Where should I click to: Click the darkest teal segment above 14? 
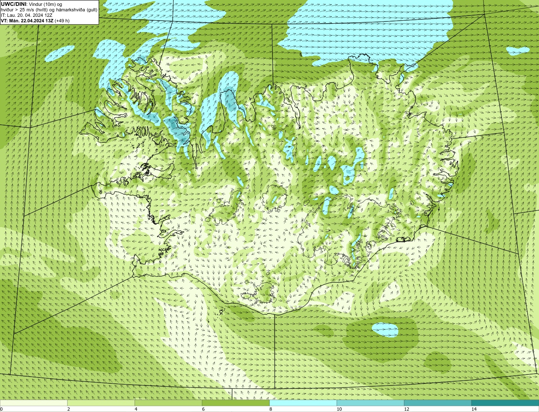pos(505,403)
